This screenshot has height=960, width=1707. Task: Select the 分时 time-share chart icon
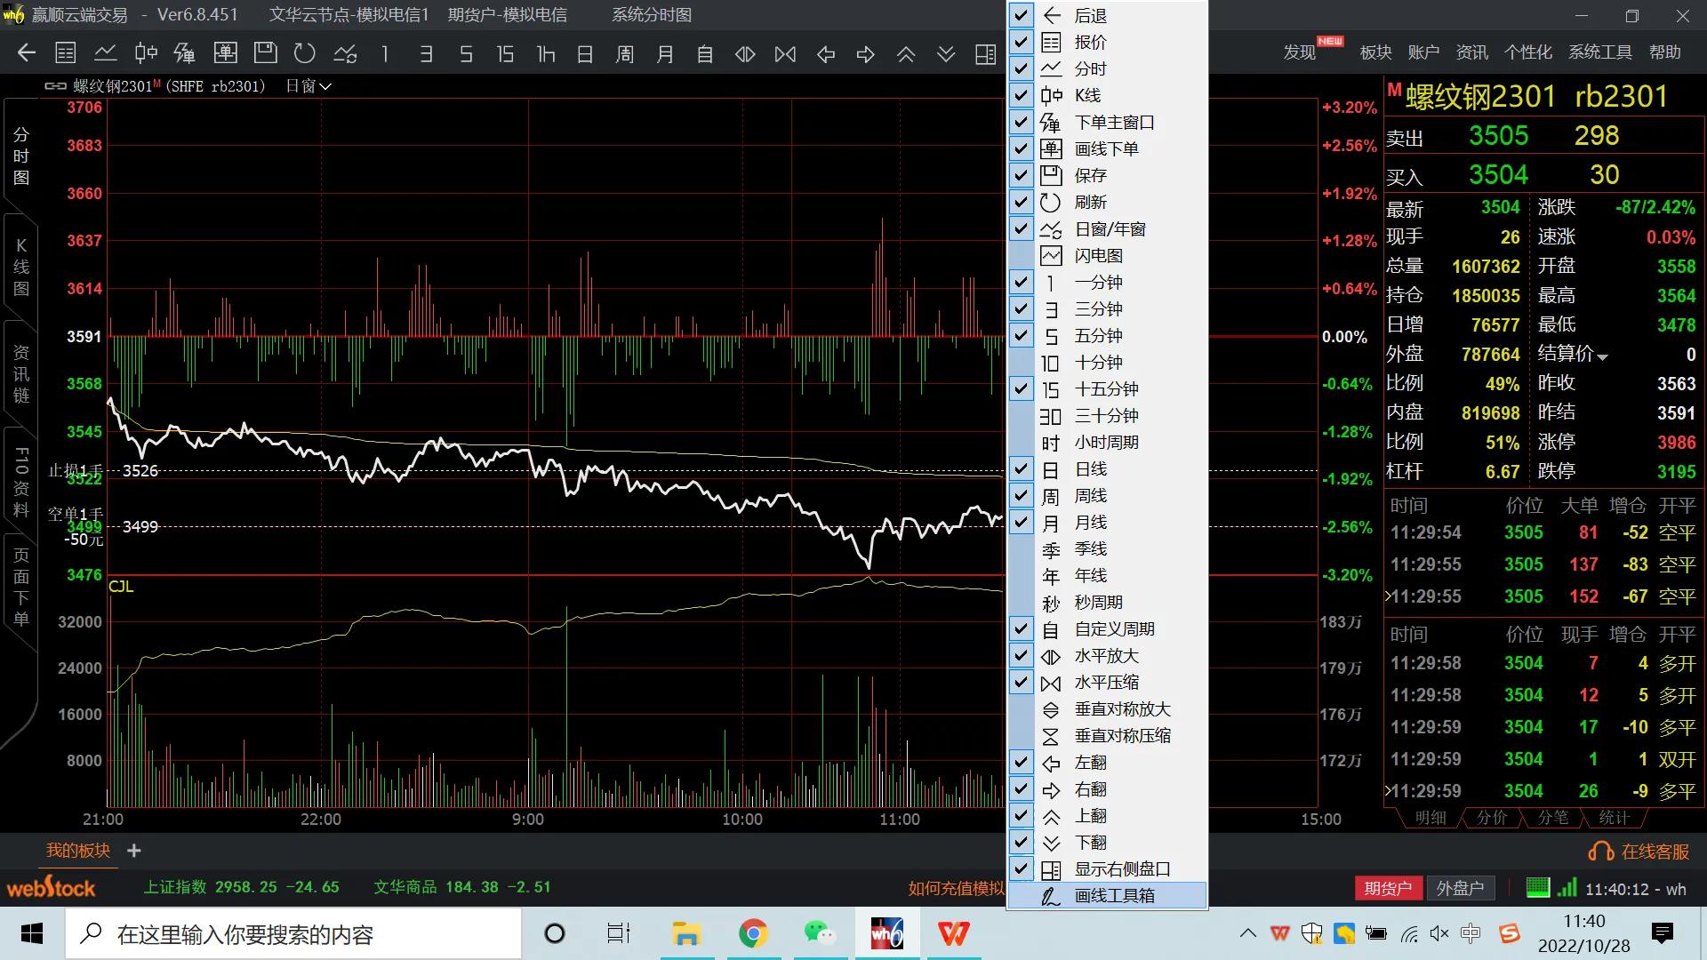[106, 53]
